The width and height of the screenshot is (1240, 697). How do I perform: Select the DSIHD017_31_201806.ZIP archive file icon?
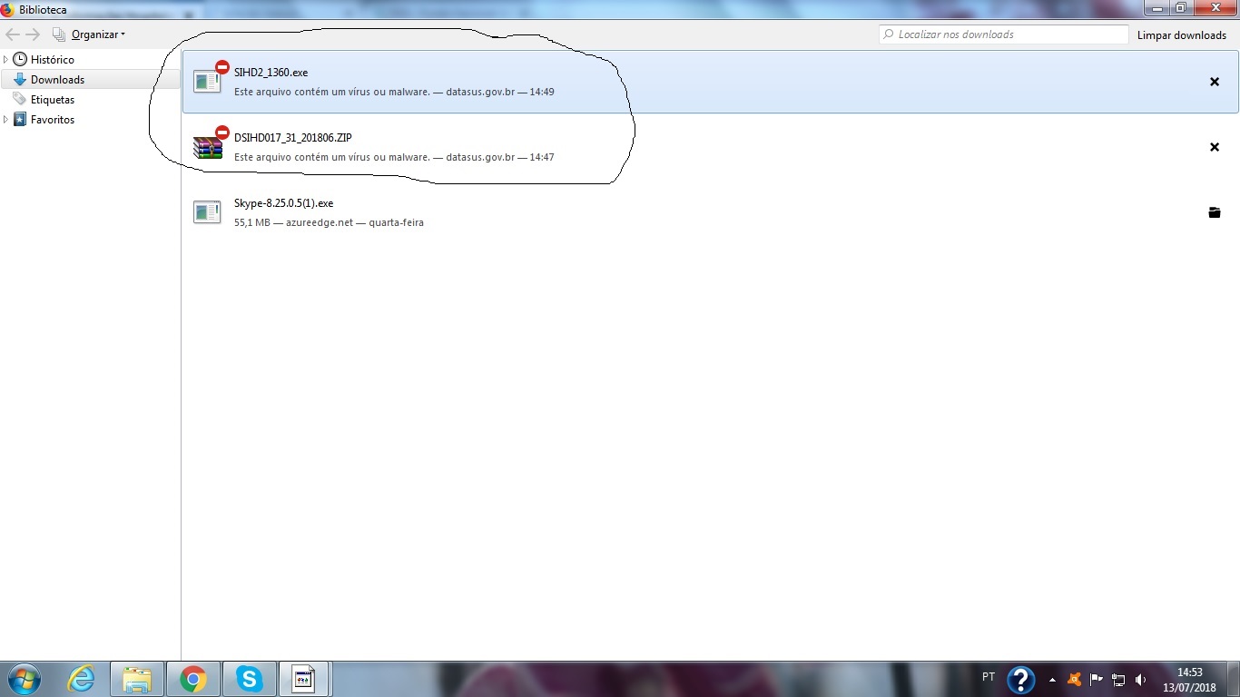[208, 147]
